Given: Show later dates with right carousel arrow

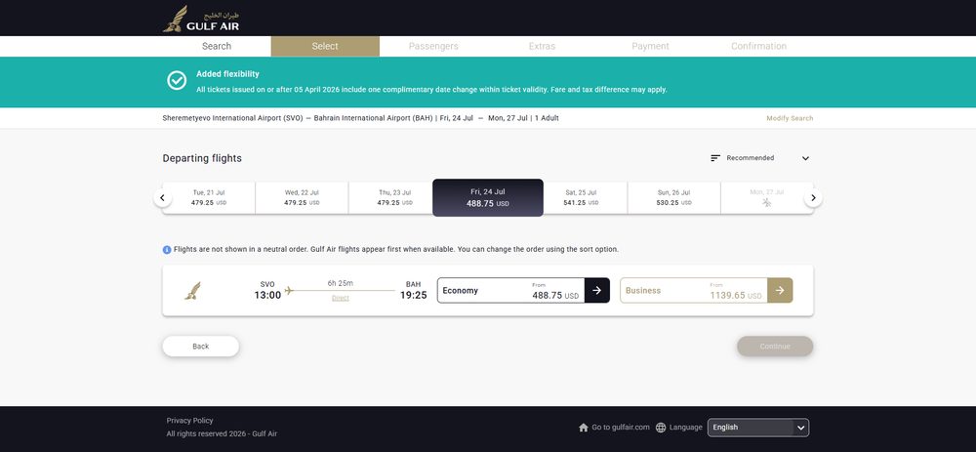Looking at the screenshot, I should [813, 198].
